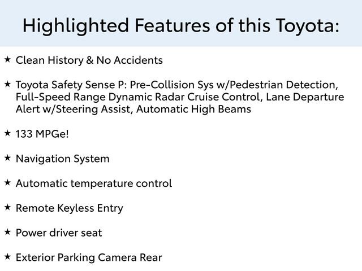The image size is (362, 271).
Task: Select the 'Clean History & No Accidents' text
Action: point(89,60)
